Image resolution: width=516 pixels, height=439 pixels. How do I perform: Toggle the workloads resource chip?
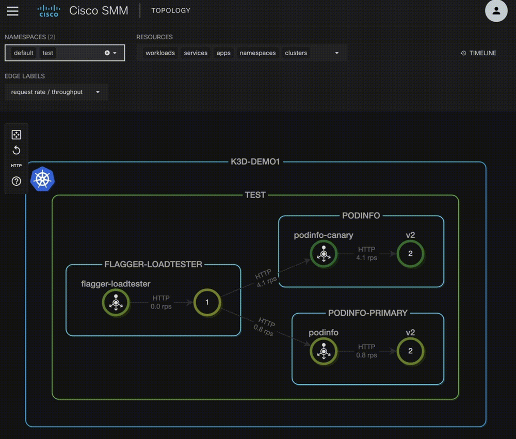(x=160, y=53)
